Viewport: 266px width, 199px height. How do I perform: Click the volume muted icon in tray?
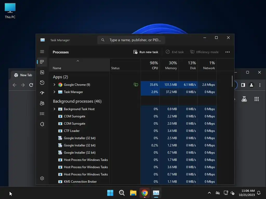tap(232, 193)
